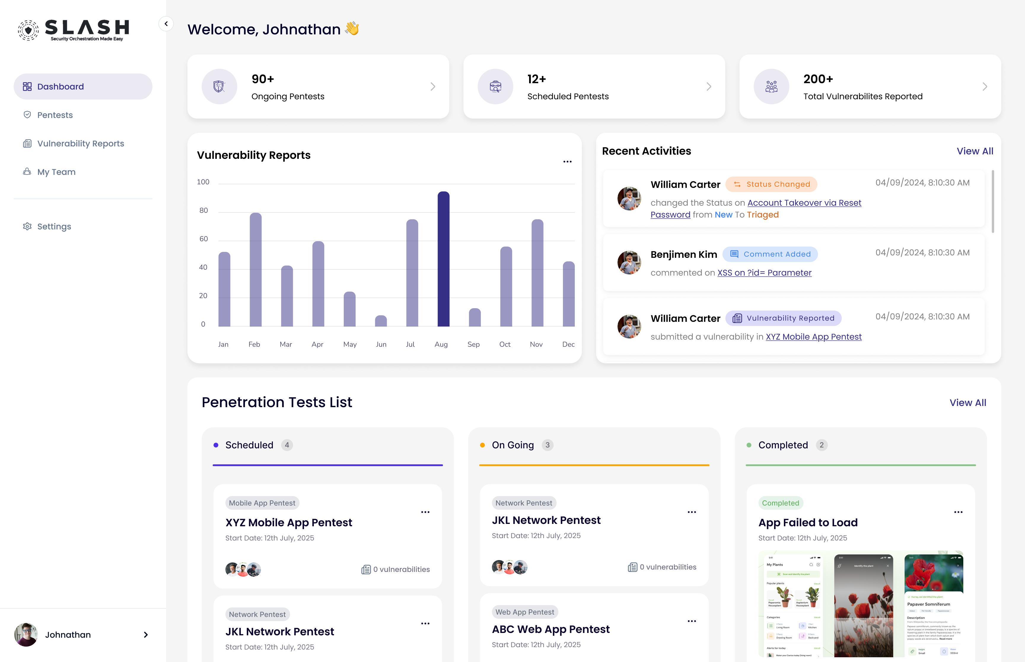The image size is (1025, 662).
Task: Click team avatars on XYZ Mobile App Pentest
Action: point(243,569)
